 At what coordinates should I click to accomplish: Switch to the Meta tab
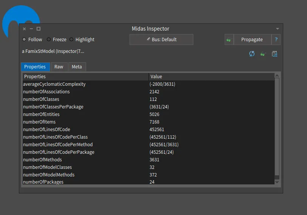point(77,67)
